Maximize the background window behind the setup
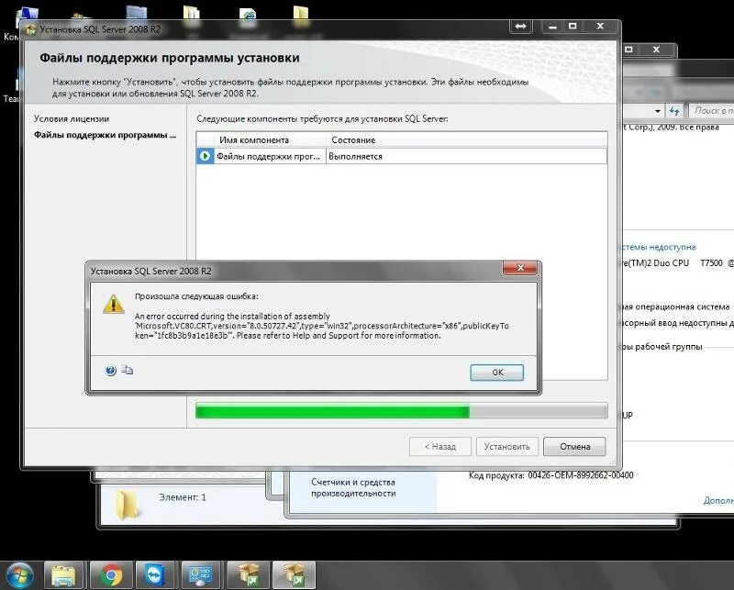Image resolution: width=734 pixels, height=590 pixels. (629, 50)
